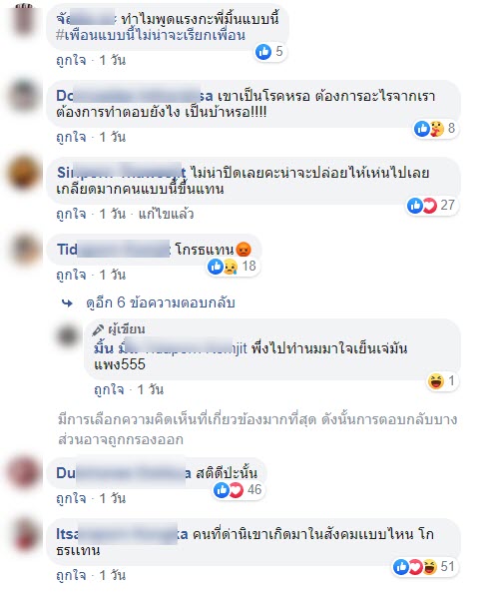
Task: Click the reply arrow icon beside the more replies link
Action: 67,302
